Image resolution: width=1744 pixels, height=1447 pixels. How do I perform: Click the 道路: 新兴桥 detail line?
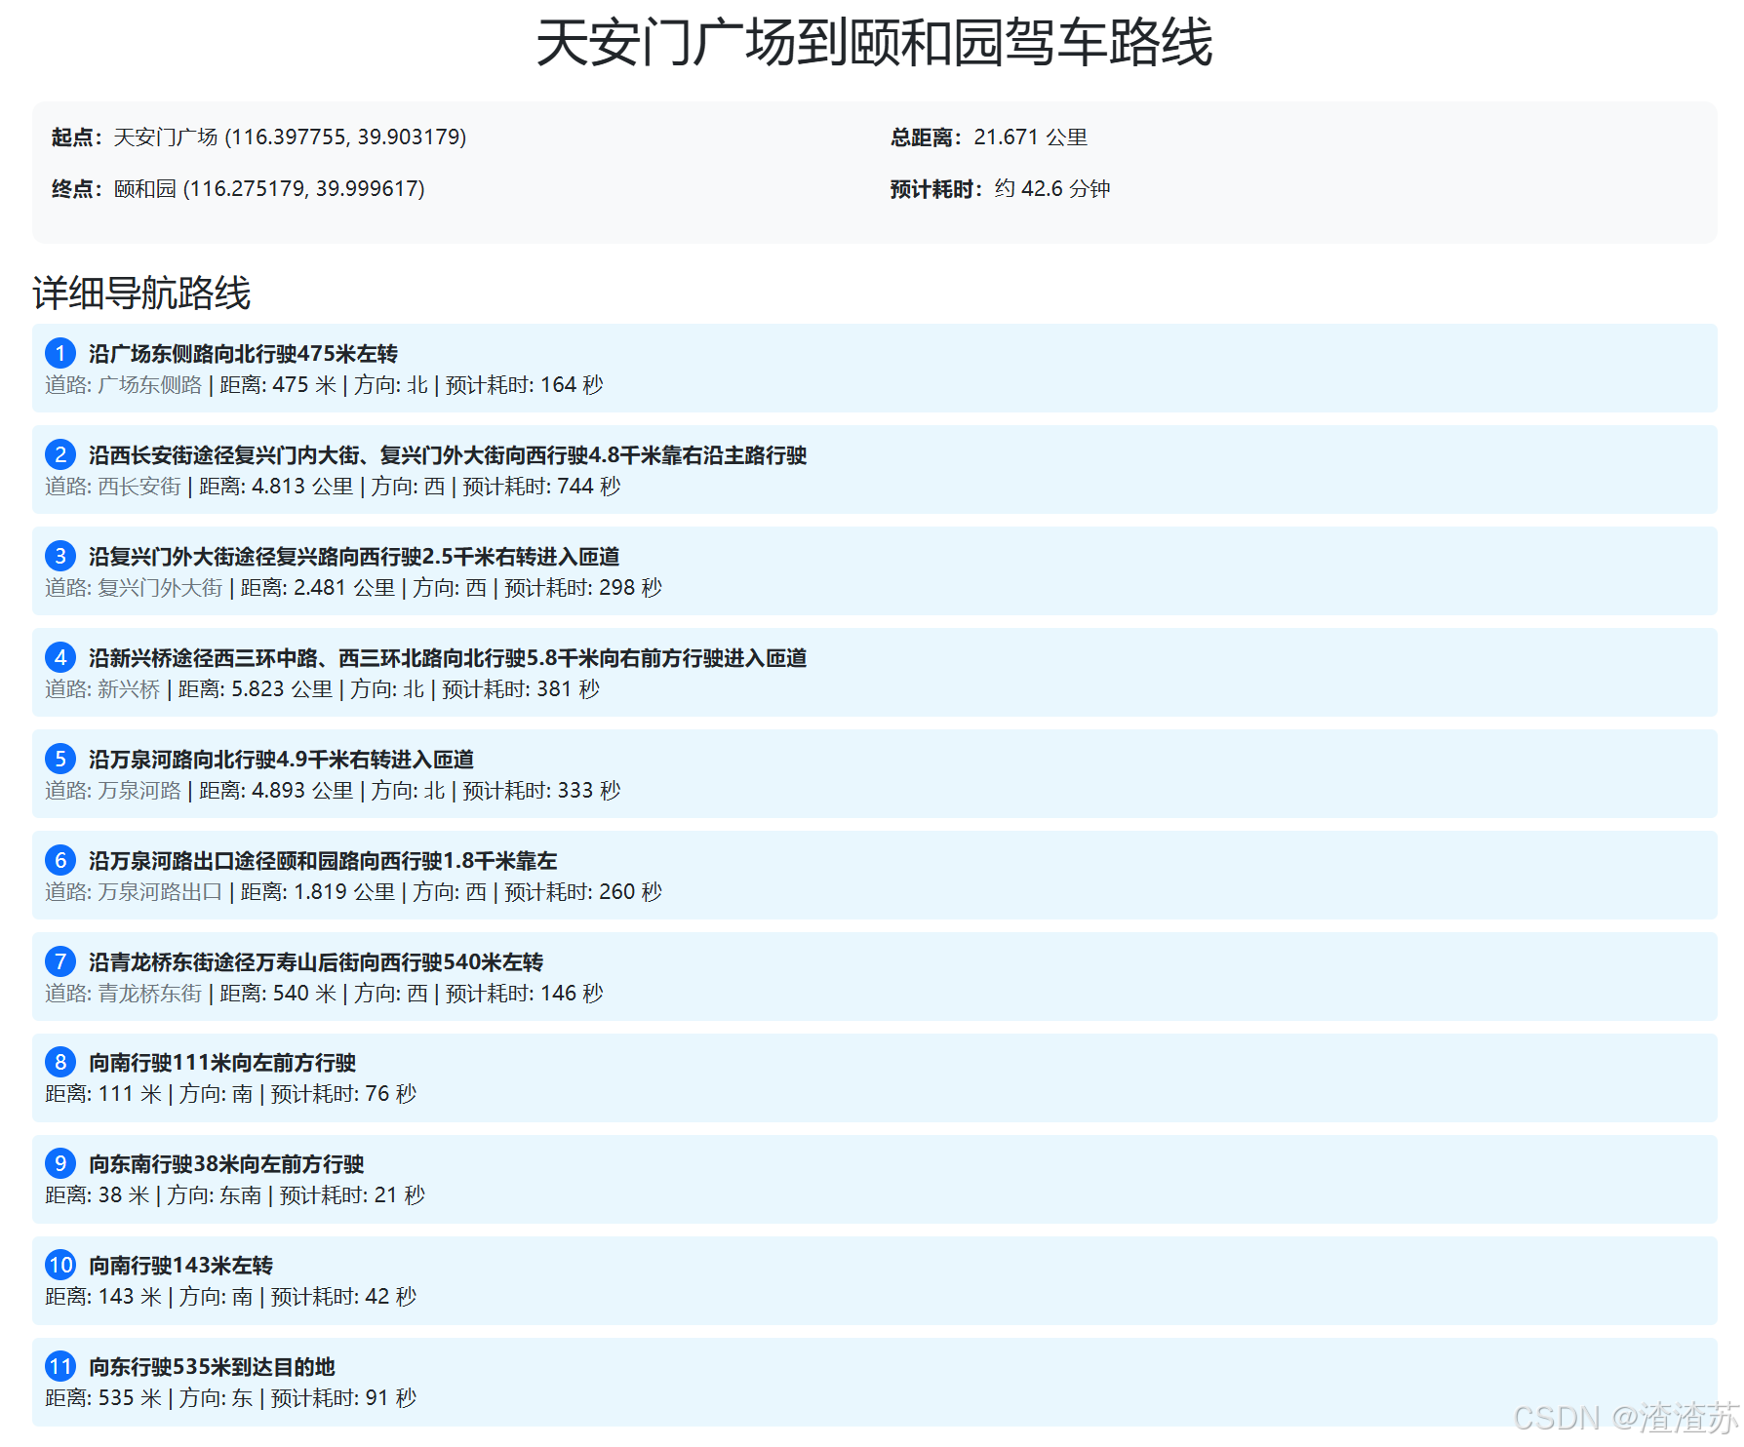pyautogui.click(x=322, y=689)
